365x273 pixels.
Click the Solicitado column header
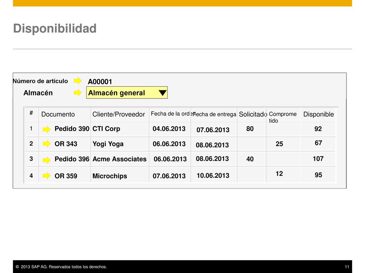pos(253,114)
